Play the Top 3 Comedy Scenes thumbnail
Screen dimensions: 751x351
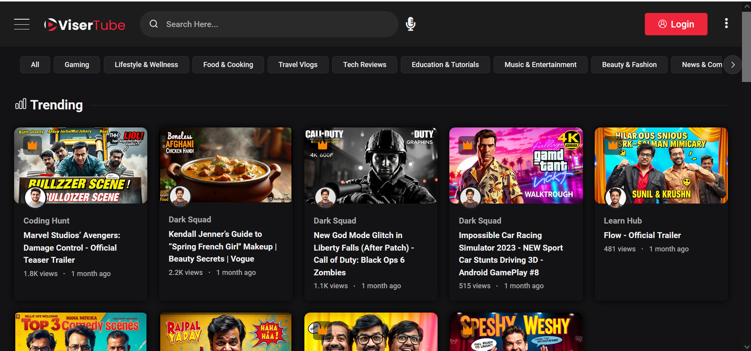81,332
